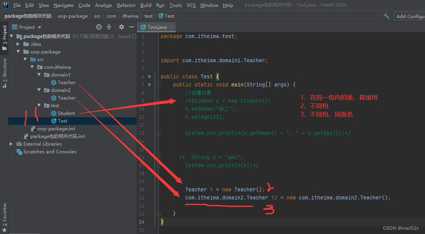Image resolution: width=425 pixels, height=234 pixels.
Task: Toggle the 7: Structure side tool window
Action: coord(4,73)
